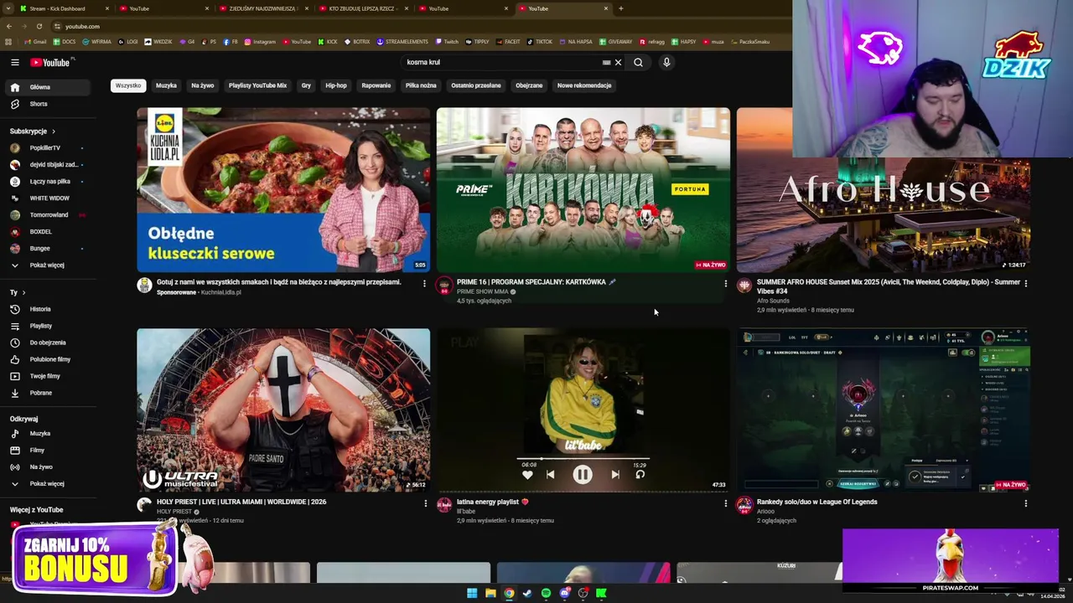
Task: Open Spotify from the Windows taskbar
Action: 546,593
